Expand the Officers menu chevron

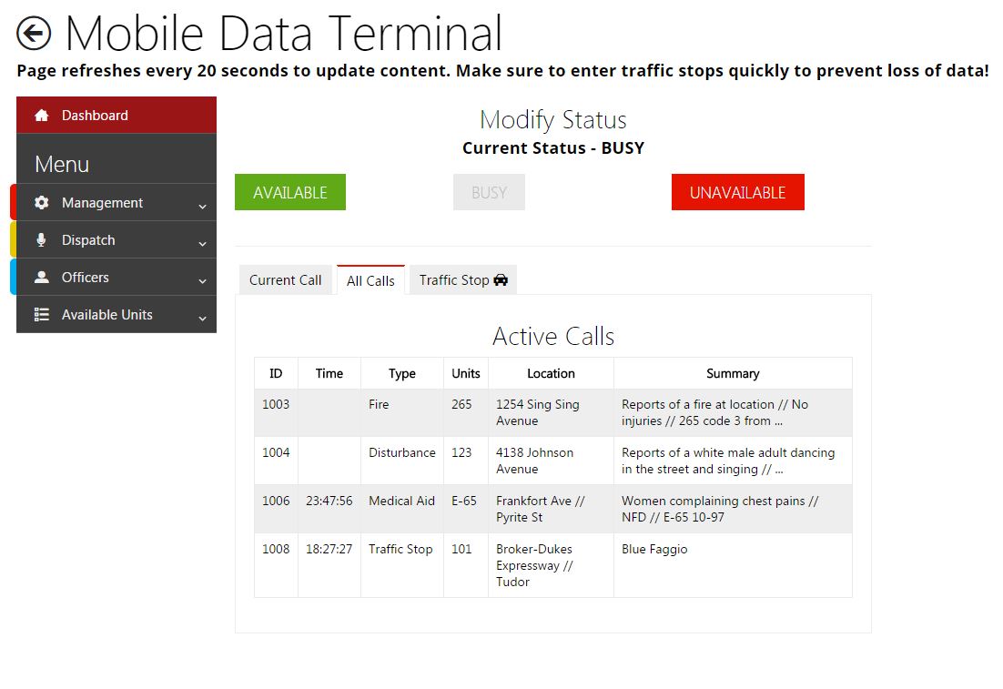pyautogui.click(x=202, y=280)
